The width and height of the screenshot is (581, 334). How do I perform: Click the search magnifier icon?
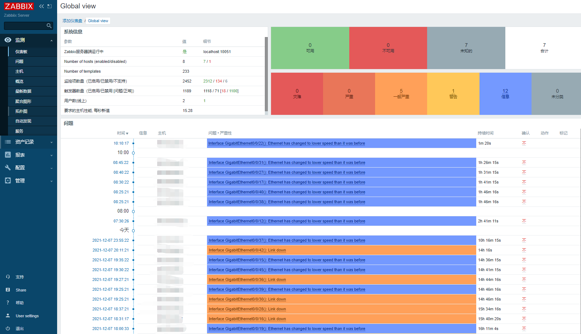(x=49, y=25)
